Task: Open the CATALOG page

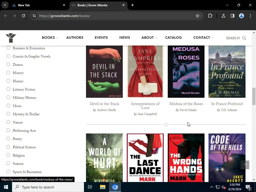Action: [173, 37]
